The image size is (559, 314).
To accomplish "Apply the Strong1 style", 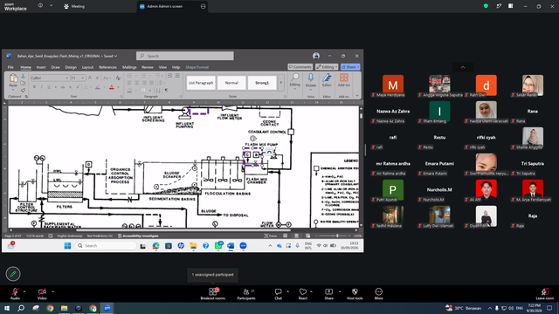I will click(262, 83).
